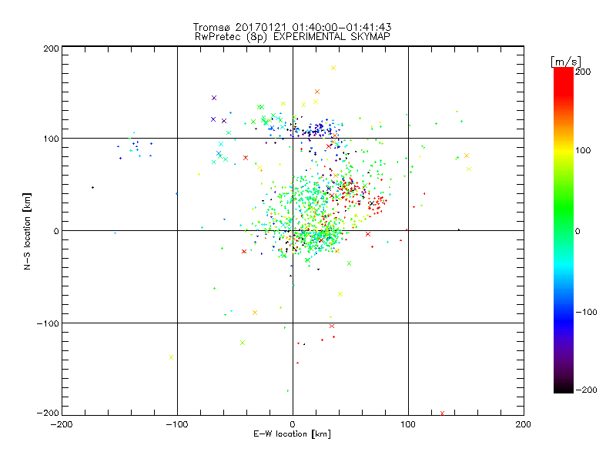Image resolution: width=616 pixels, height=462 pixels.
Task: Click the title line 'Tromsø 20170121 01:40:00-01:41:43'
Action: pos(292,27)
